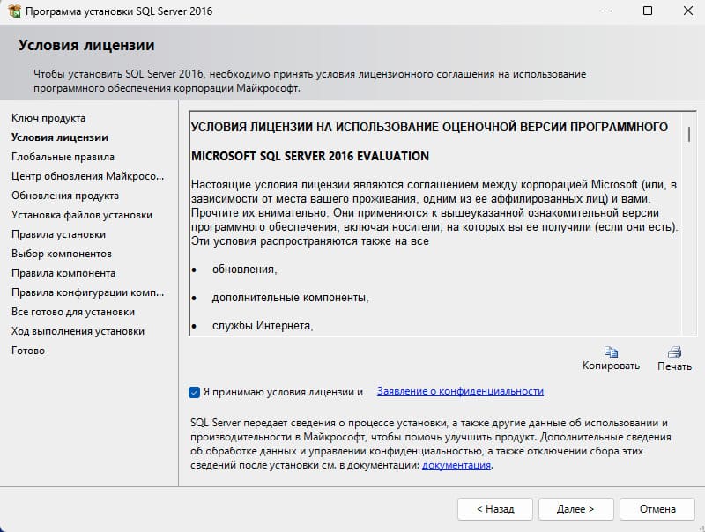
Task: Close the SQL Server setup window
Action: coord(688,11)
